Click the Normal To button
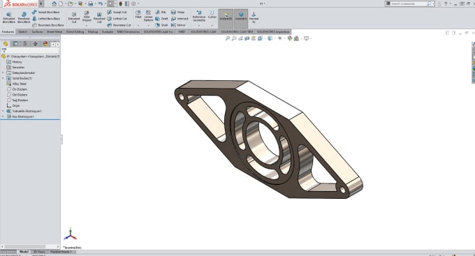This screenshot has width=475, height=256. click(x=254, y=17)
